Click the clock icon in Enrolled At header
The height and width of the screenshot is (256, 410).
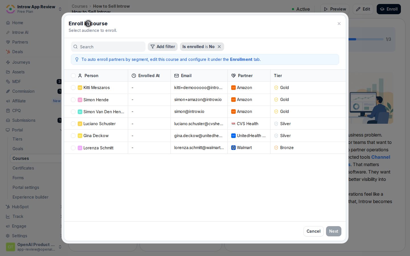134,76
